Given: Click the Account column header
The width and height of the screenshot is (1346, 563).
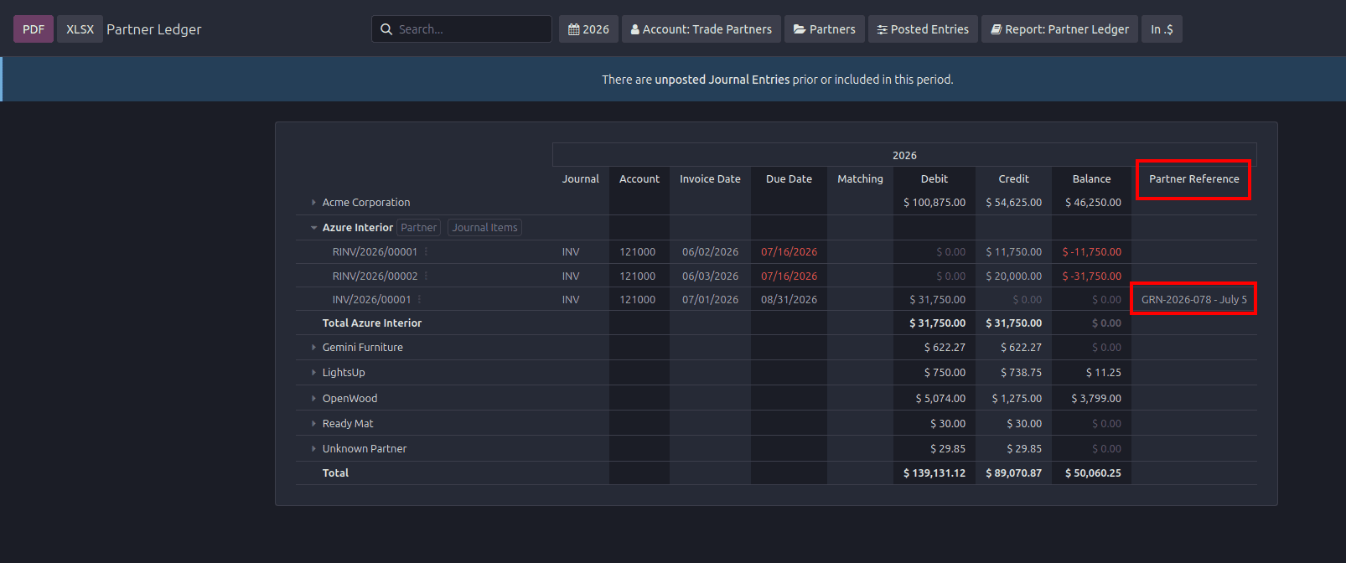Looking at the screenshot, I should tap(639, 179).
